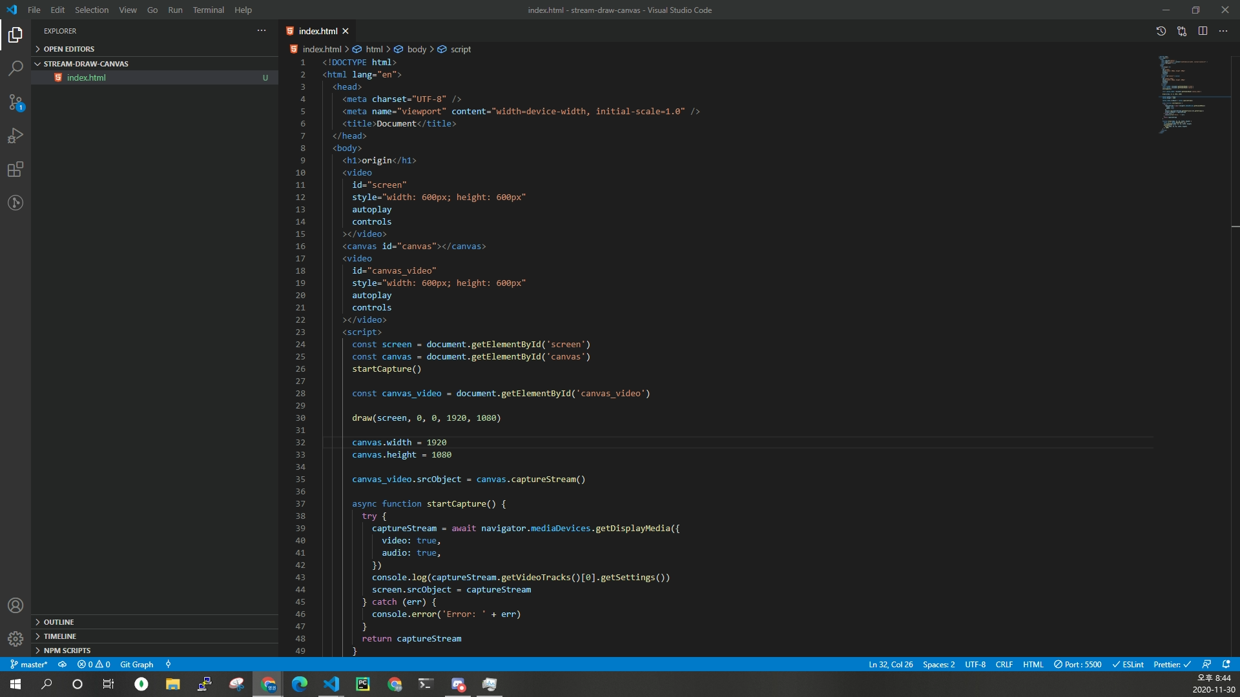Open the Search view in activity bar

point(15,68)
